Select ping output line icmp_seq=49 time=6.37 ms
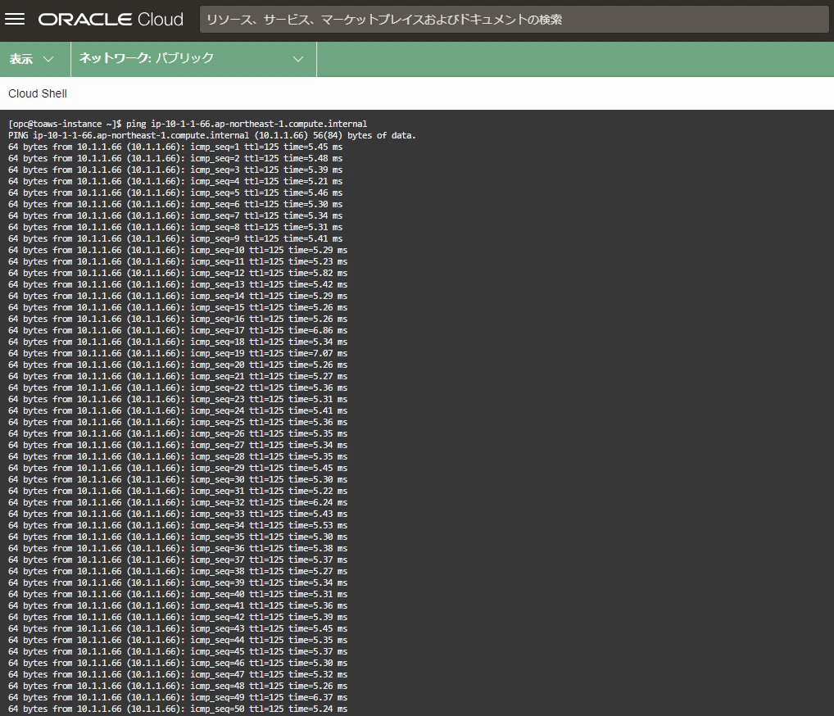834x716 pixels. click(178, 697)
